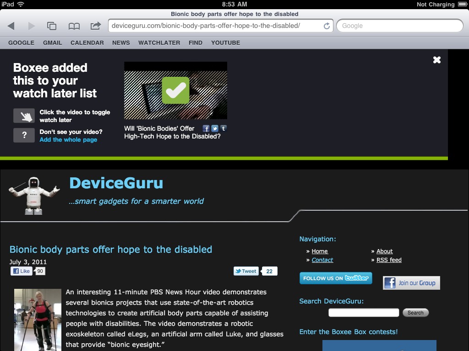Open NEWS bookmark
Viewport: 469px width, 351px height.
121,43
